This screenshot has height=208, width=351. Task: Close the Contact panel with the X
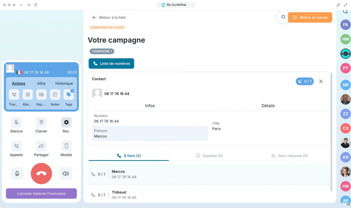pyautogui.click(x=321, y=81)
